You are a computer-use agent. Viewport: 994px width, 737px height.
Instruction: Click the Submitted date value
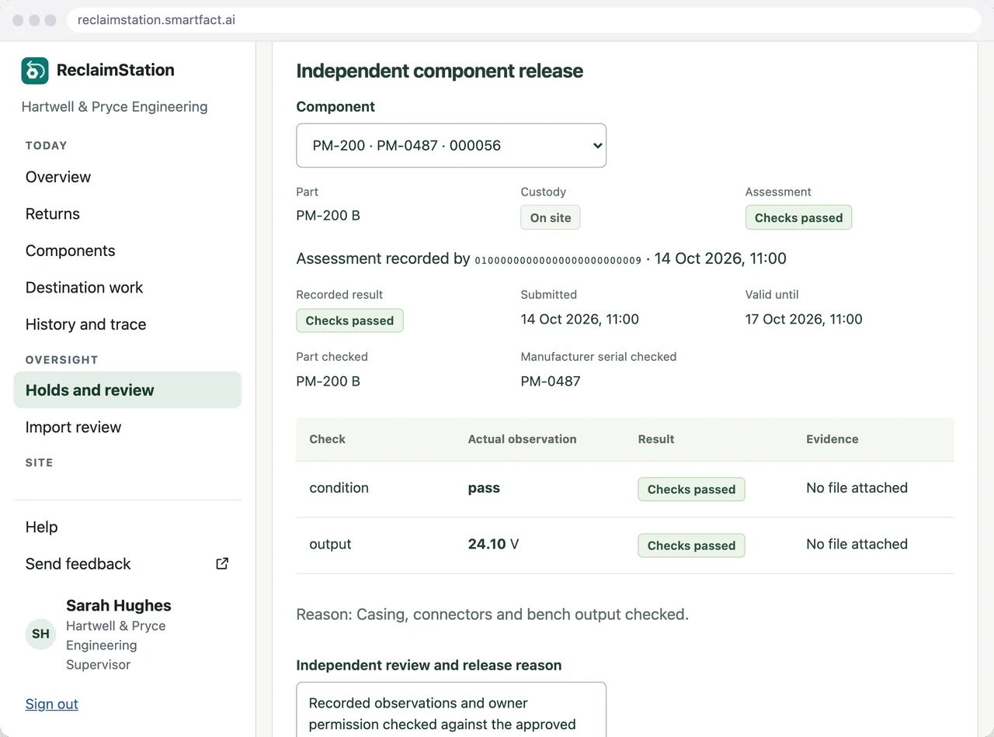(579, 319)
